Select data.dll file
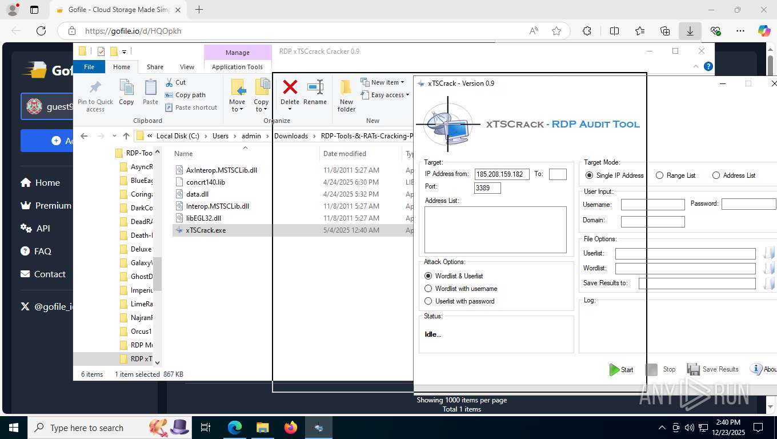Image resolution: width=777 pixels, height=439 pixels. click(197, 194)
